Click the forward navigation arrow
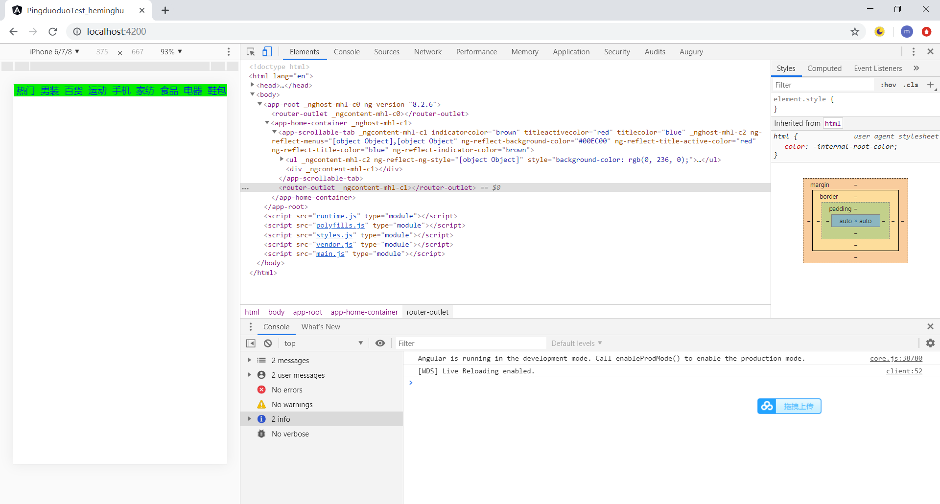 click(33, 32)
